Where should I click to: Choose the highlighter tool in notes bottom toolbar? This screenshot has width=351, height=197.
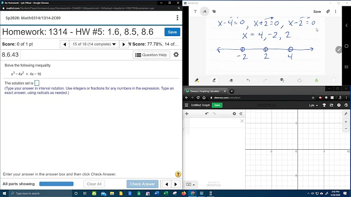[x=214, y=80]
